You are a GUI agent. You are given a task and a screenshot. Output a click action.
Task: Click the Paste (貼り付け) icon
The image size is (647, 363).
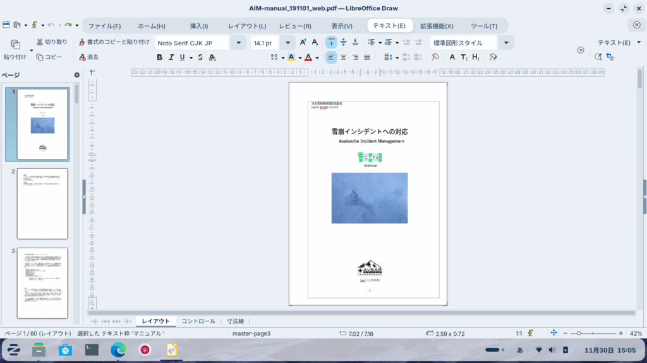coord(15,45)
